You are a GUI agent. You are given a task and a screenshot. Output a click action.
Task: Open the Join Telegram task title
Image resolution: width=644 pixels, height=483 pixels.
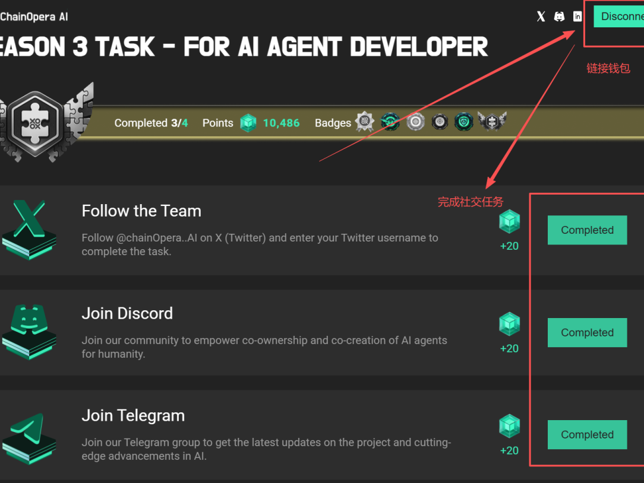(x=133, y=415)
